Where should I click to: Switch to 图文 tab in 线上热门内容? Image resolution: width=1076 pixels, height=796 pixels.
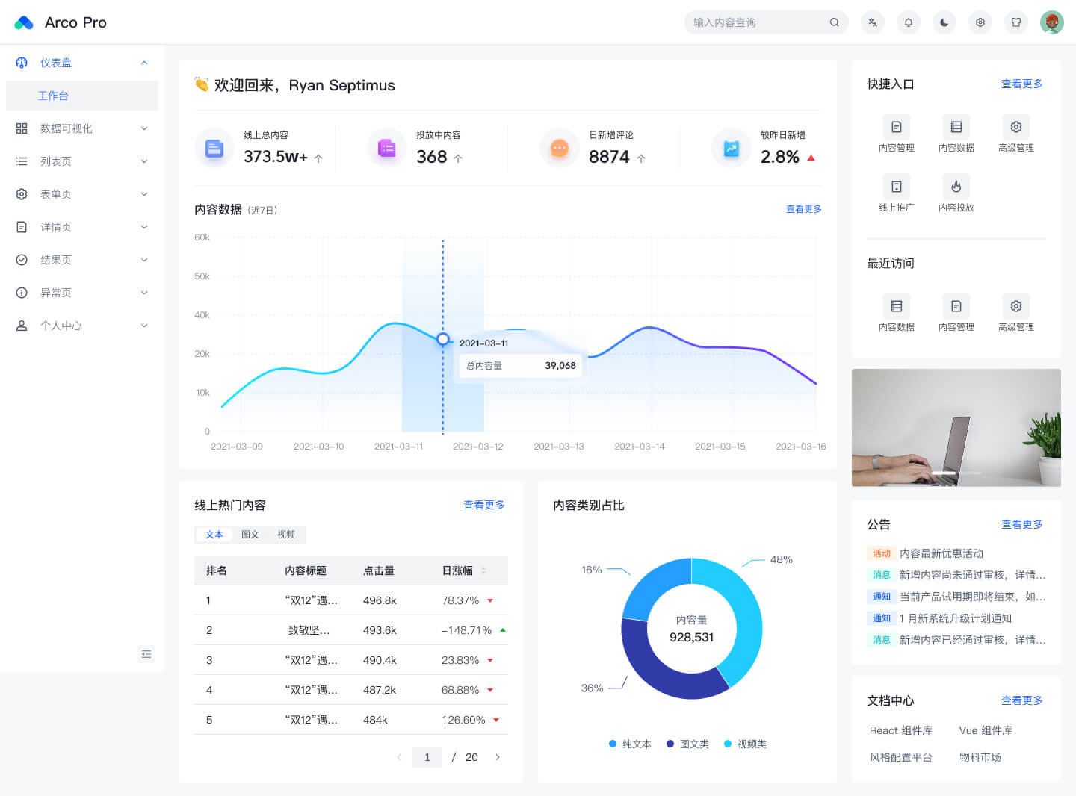250,535
